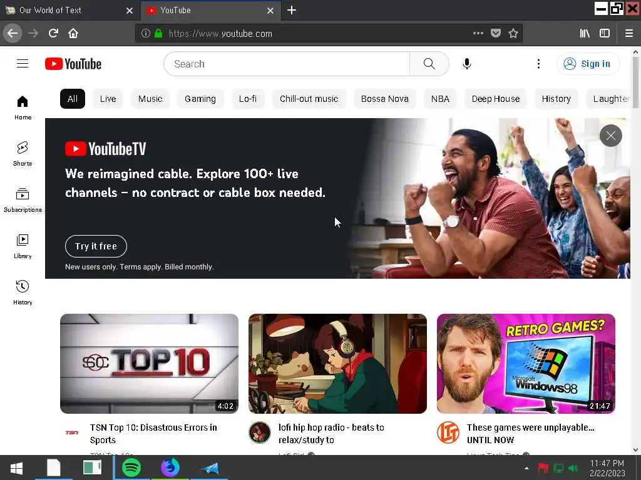Click the browser Back arrow

[13, 34]
